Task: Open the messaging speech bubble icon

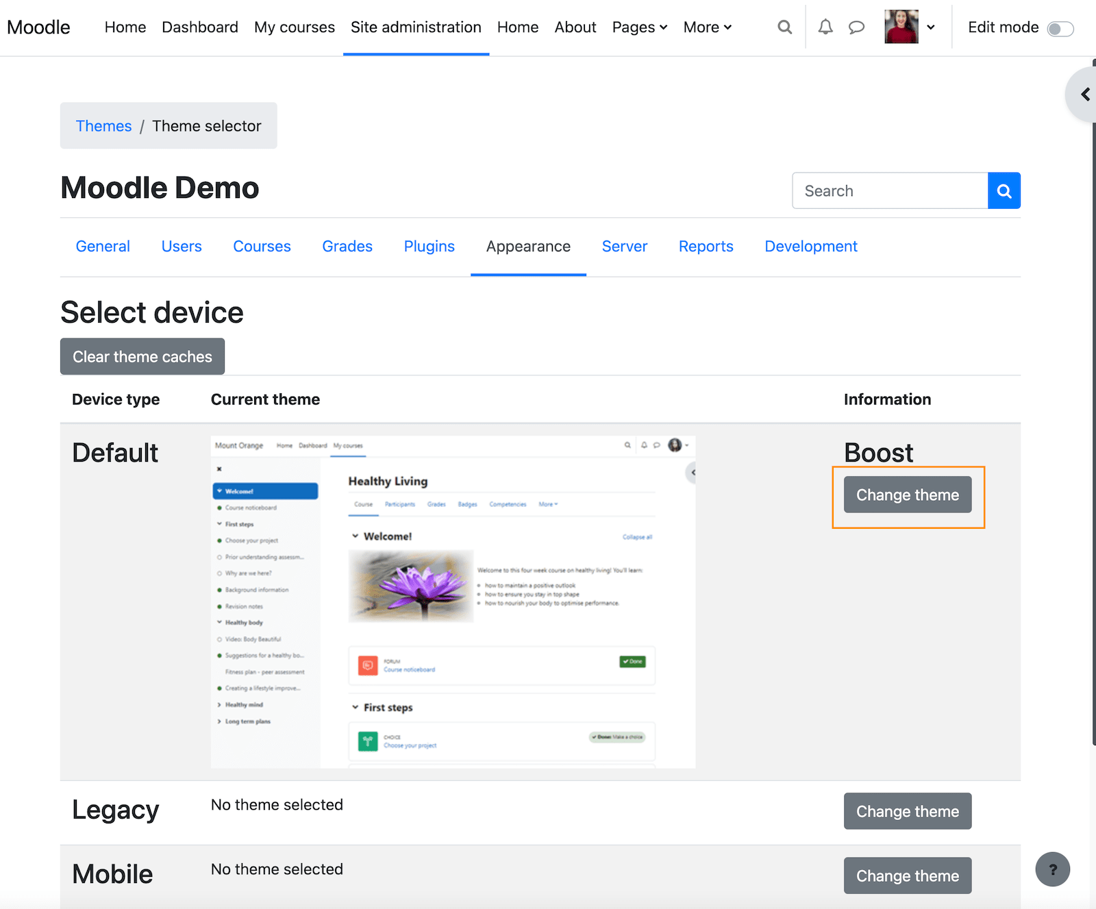Action: pyautogui.click(x=856, y=27)
